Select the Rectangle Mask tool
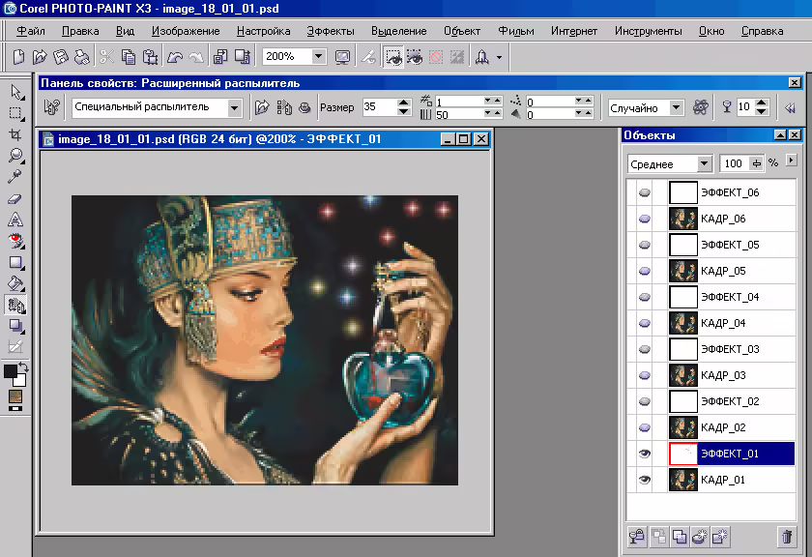812x557 pixels. point(16,113)
